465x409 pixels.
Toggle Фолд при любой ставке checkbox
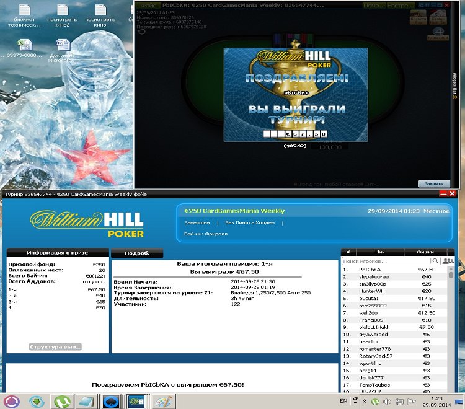[295, 184]
